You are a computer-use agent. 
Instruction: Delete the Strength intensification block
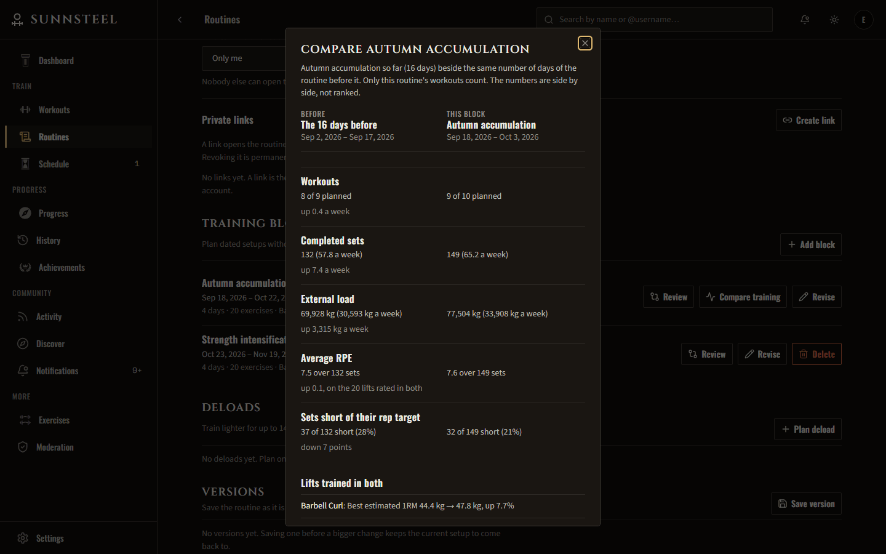point(816,354)
